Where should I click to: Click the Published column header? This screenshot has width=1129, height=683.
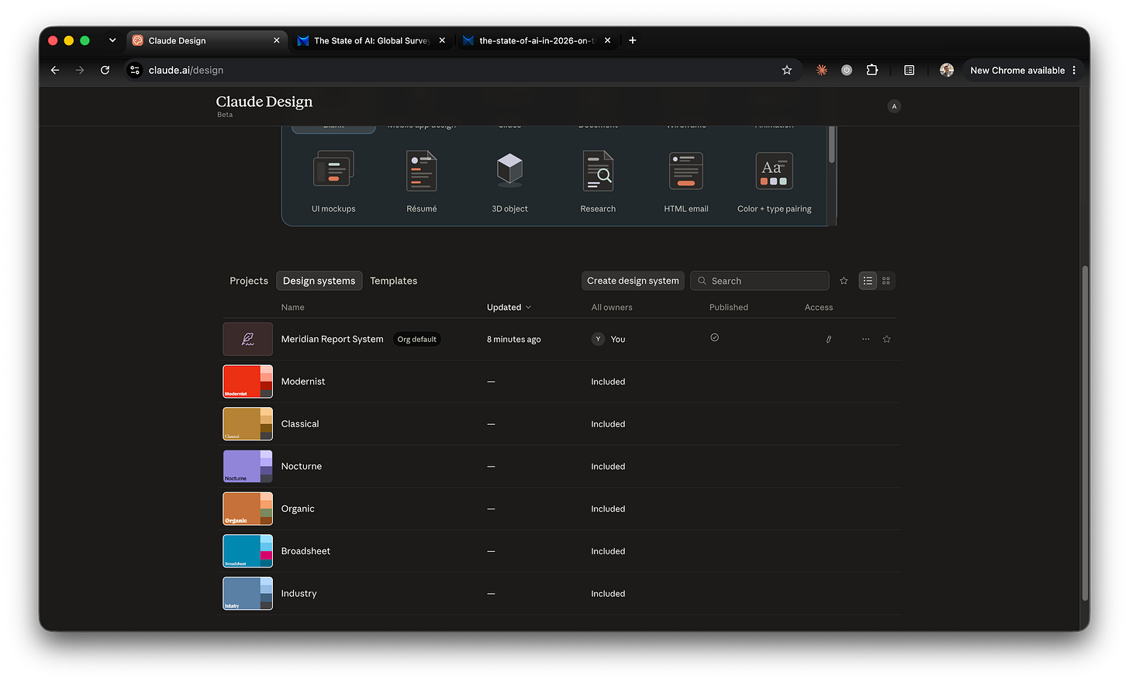pyautogui.click(x=729, y=307)
